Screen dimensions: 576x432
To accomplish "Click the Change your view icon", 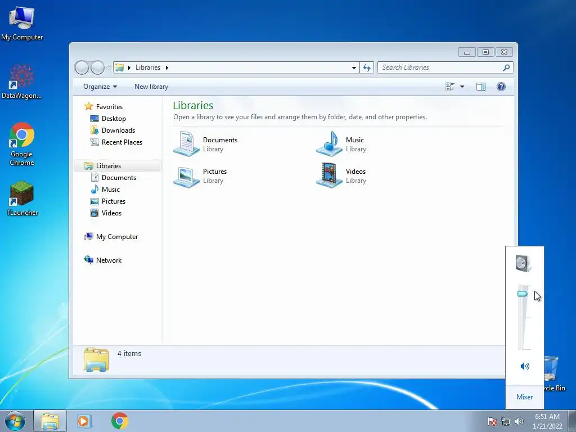I will point(450,87).
